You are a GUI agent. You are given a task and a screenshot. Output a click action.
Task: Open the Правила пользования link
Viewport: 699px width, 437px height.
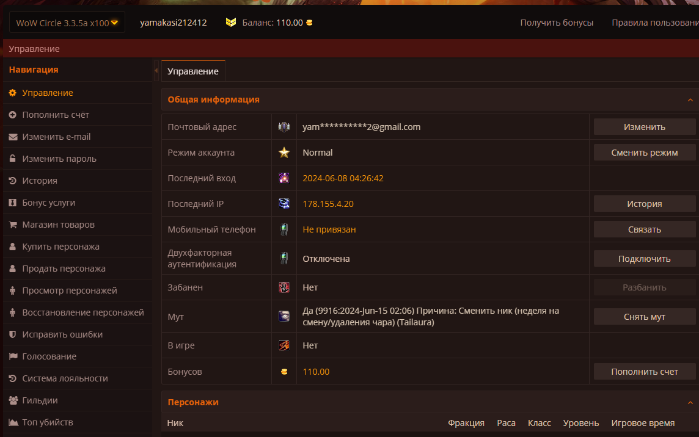pos(655,22)
